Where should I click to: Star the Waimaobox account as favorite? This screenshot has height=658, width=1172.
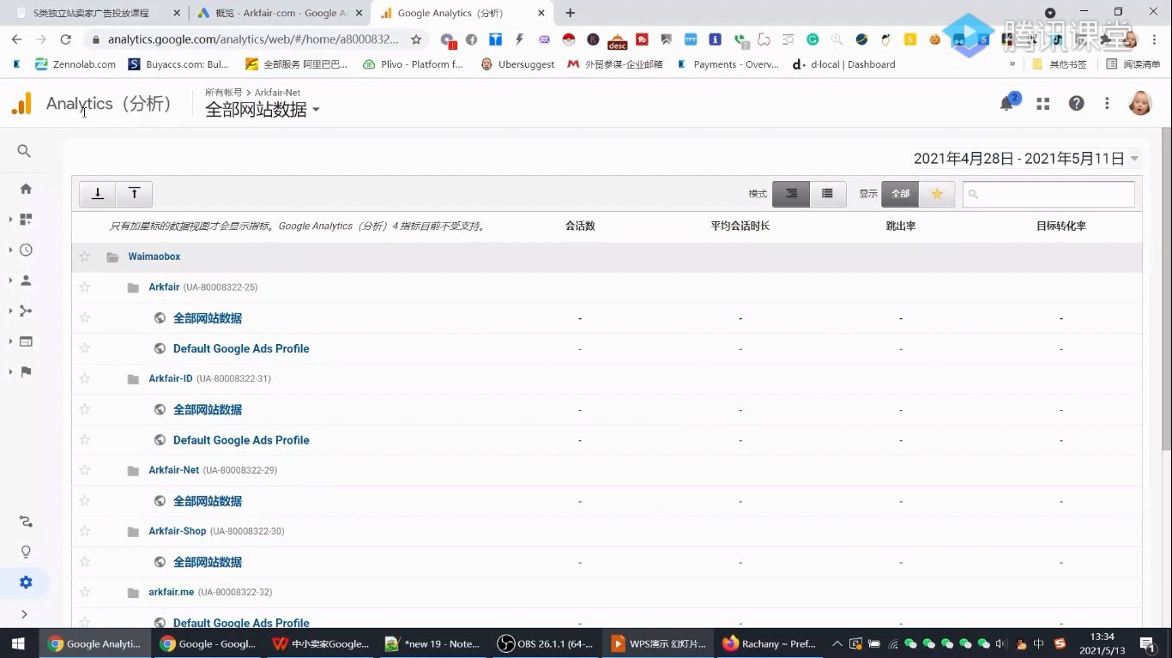click(x=84, y=256)
